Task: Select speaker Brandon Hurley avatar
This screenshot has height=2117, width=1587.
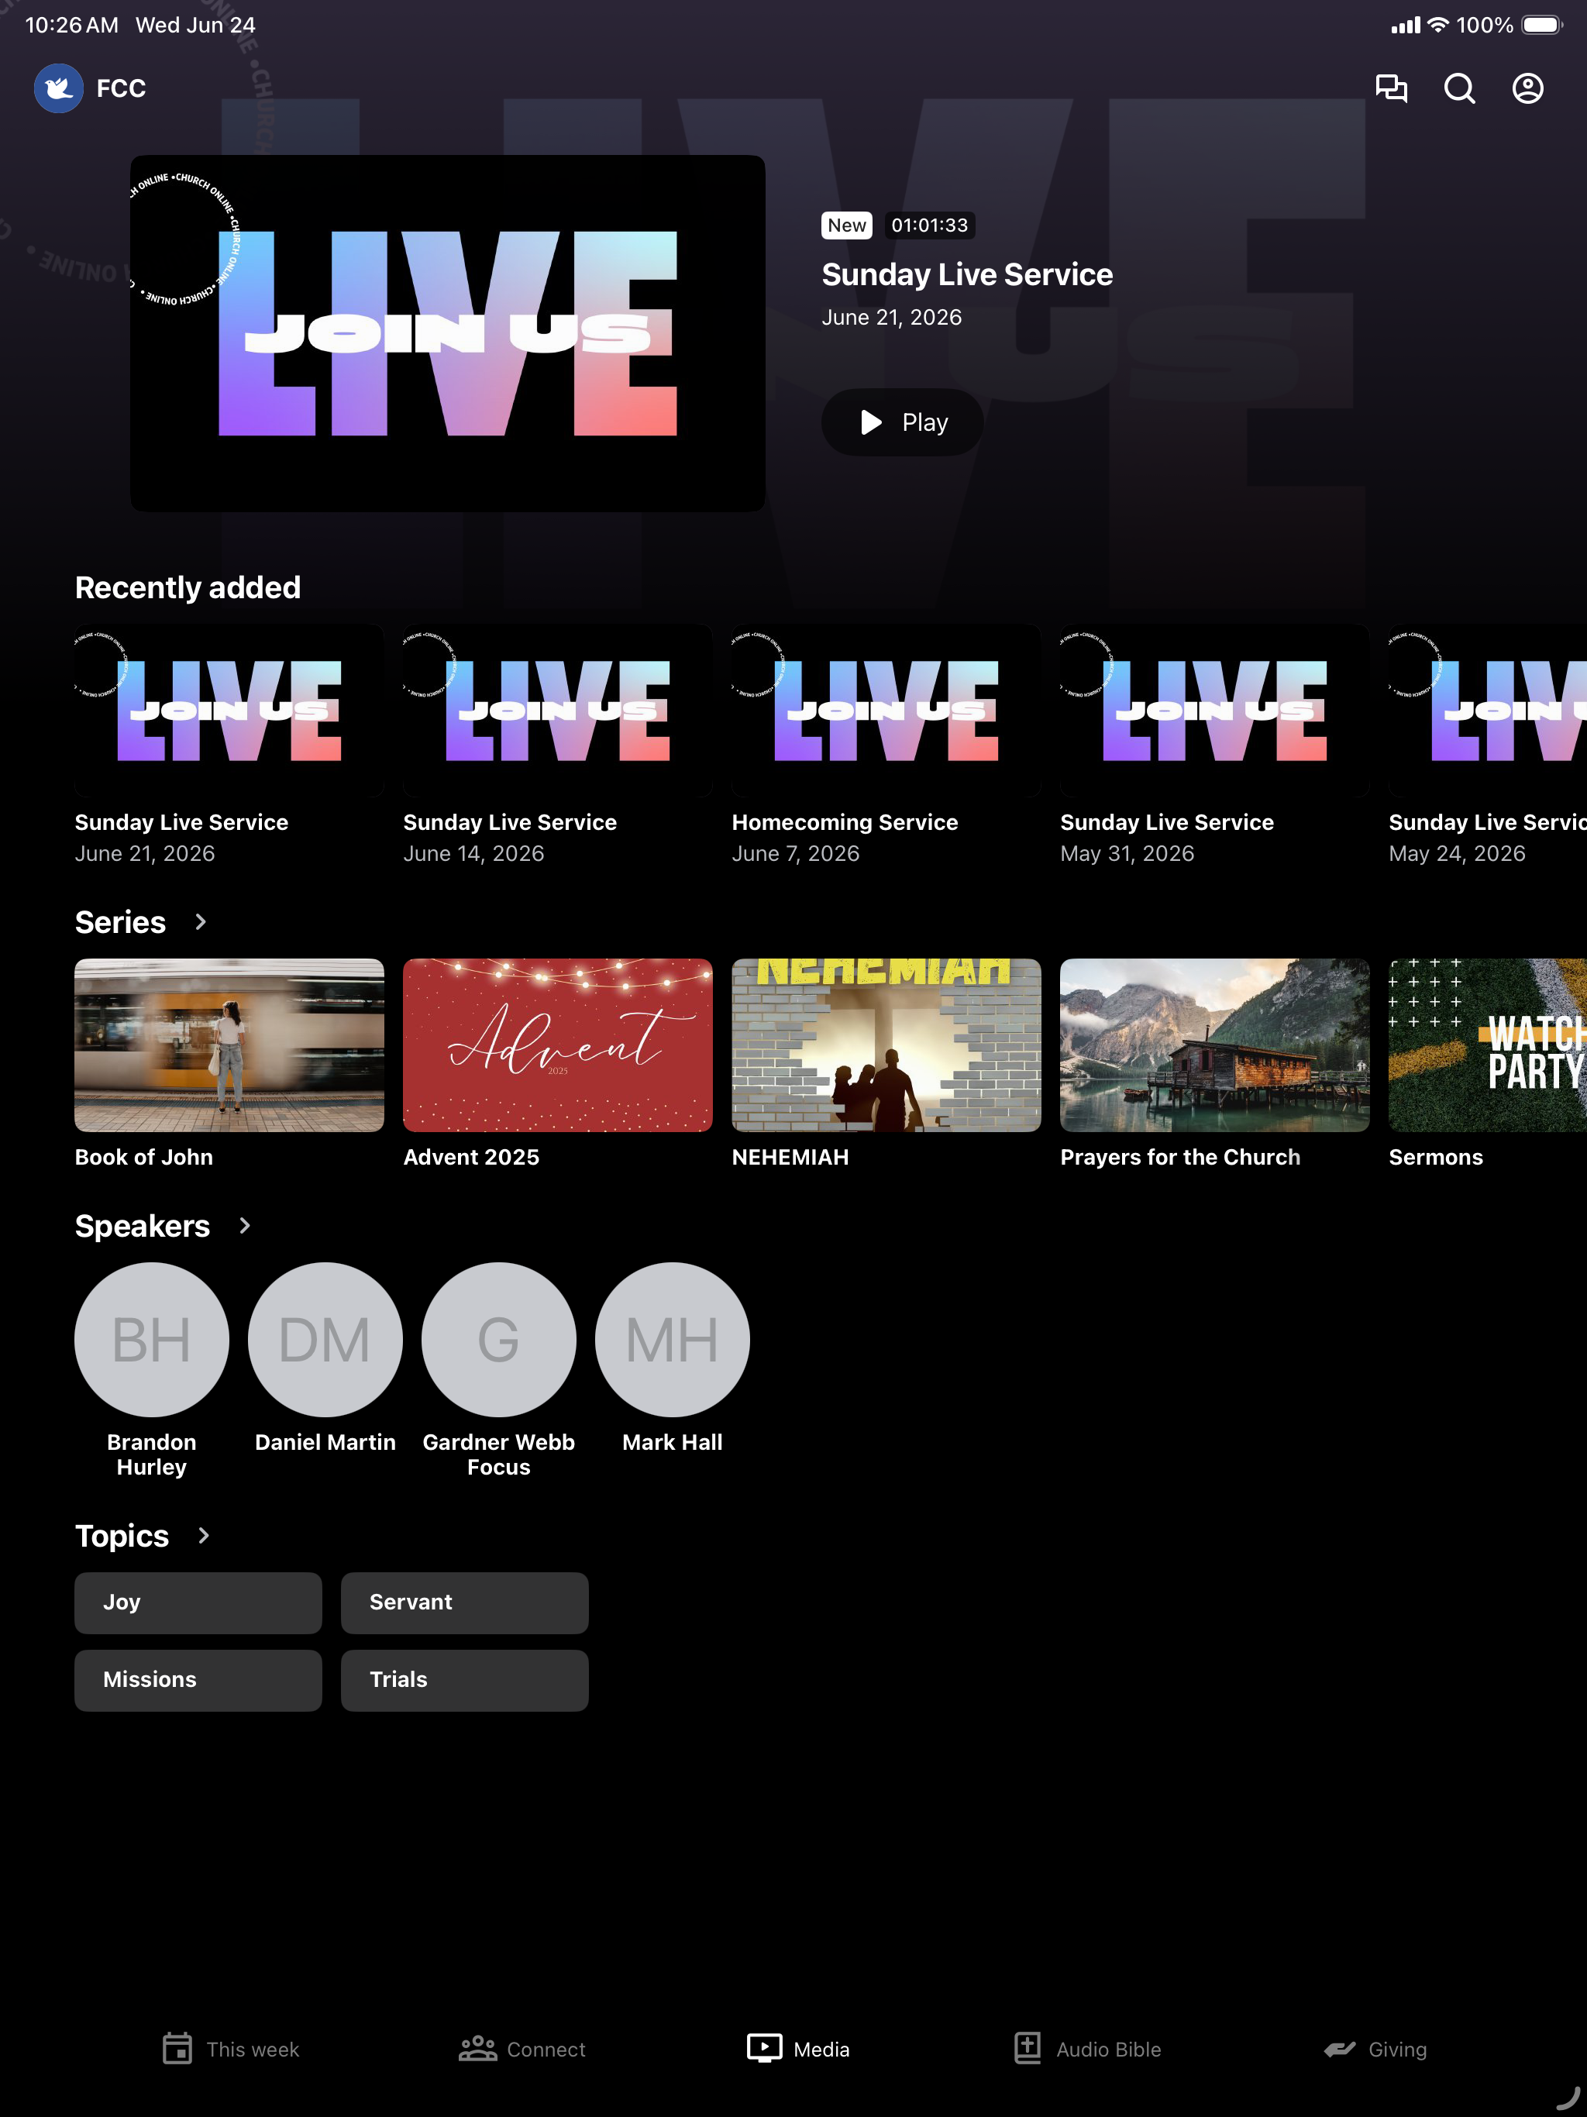Action: point(151,1339)
